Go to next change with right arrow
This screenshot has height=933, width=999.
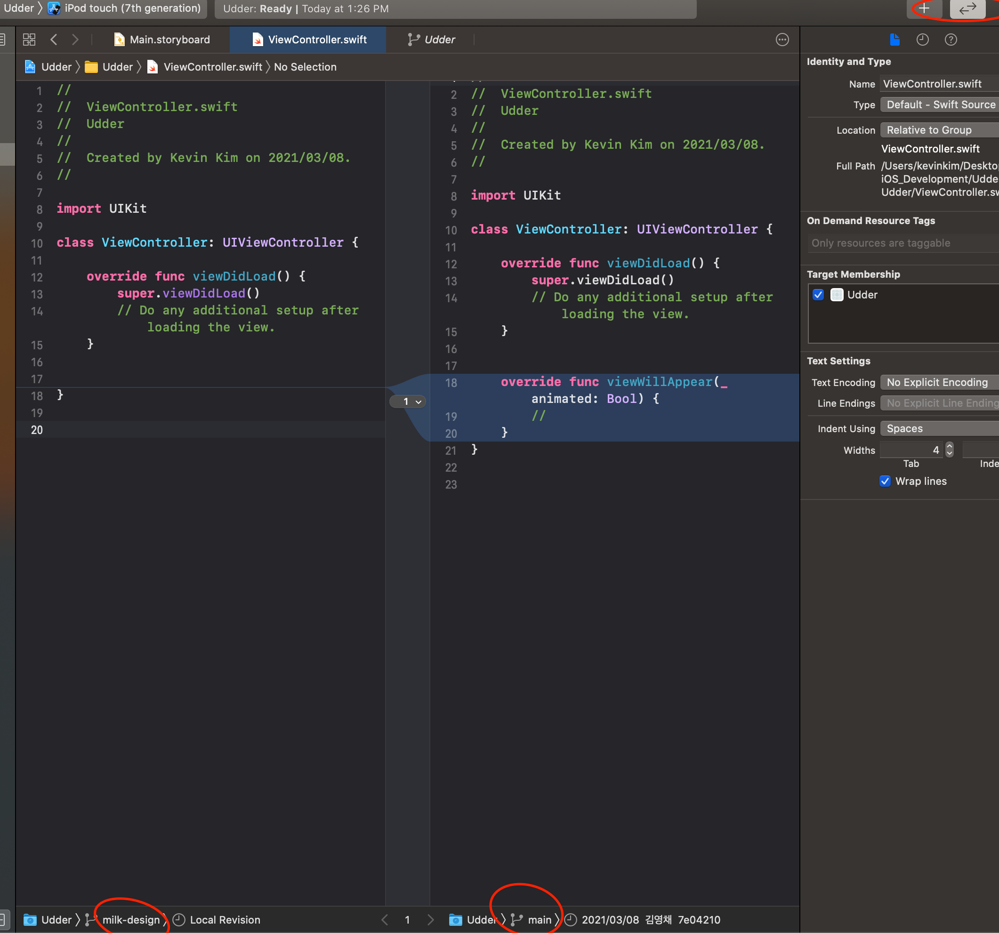point(431,919)
